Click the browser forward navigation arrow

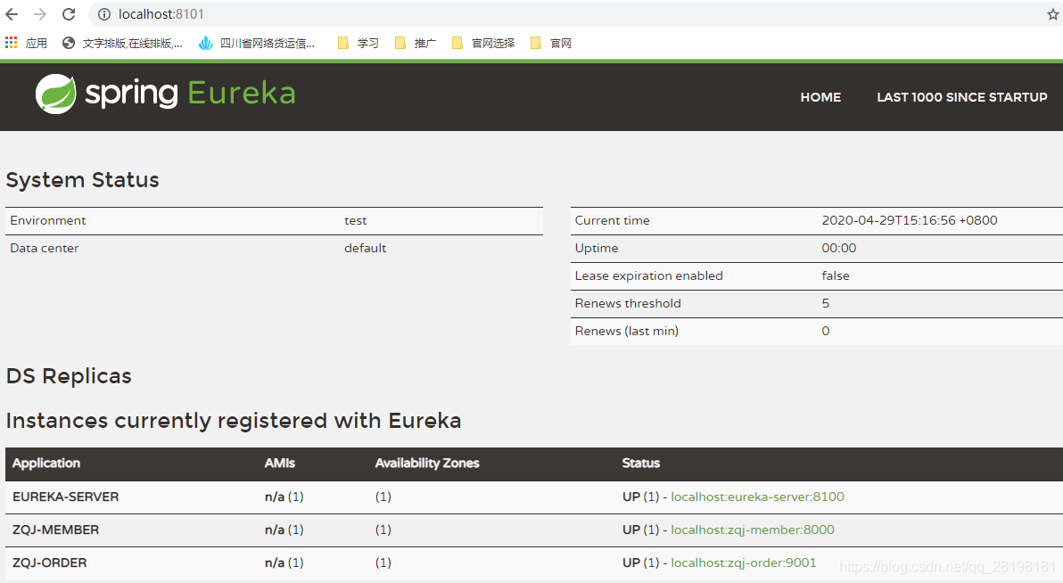point(40,13)
